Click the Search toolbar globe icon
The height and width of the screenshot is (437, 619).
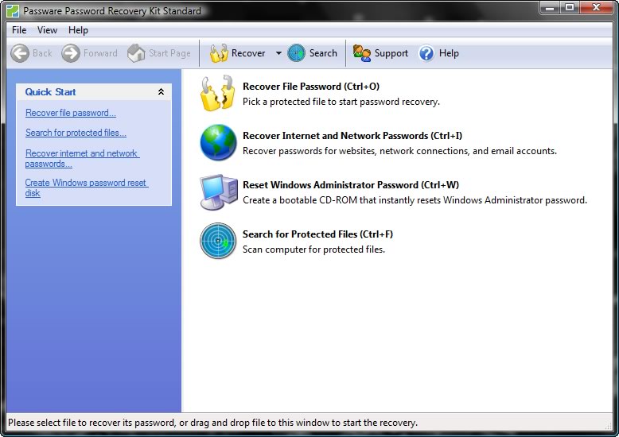click(x=296, y=53)
